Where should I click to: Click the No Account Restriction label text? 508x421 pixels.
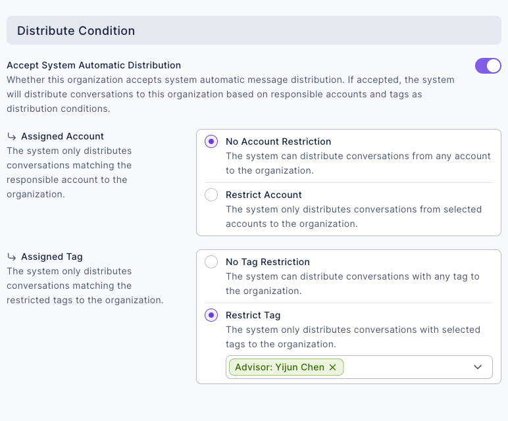point(278,141)
